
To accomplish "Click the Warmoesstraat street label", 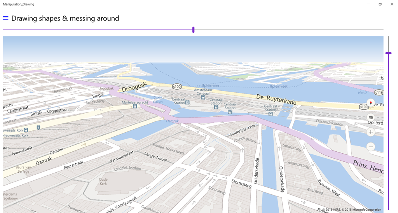I will tap(121, 157).
